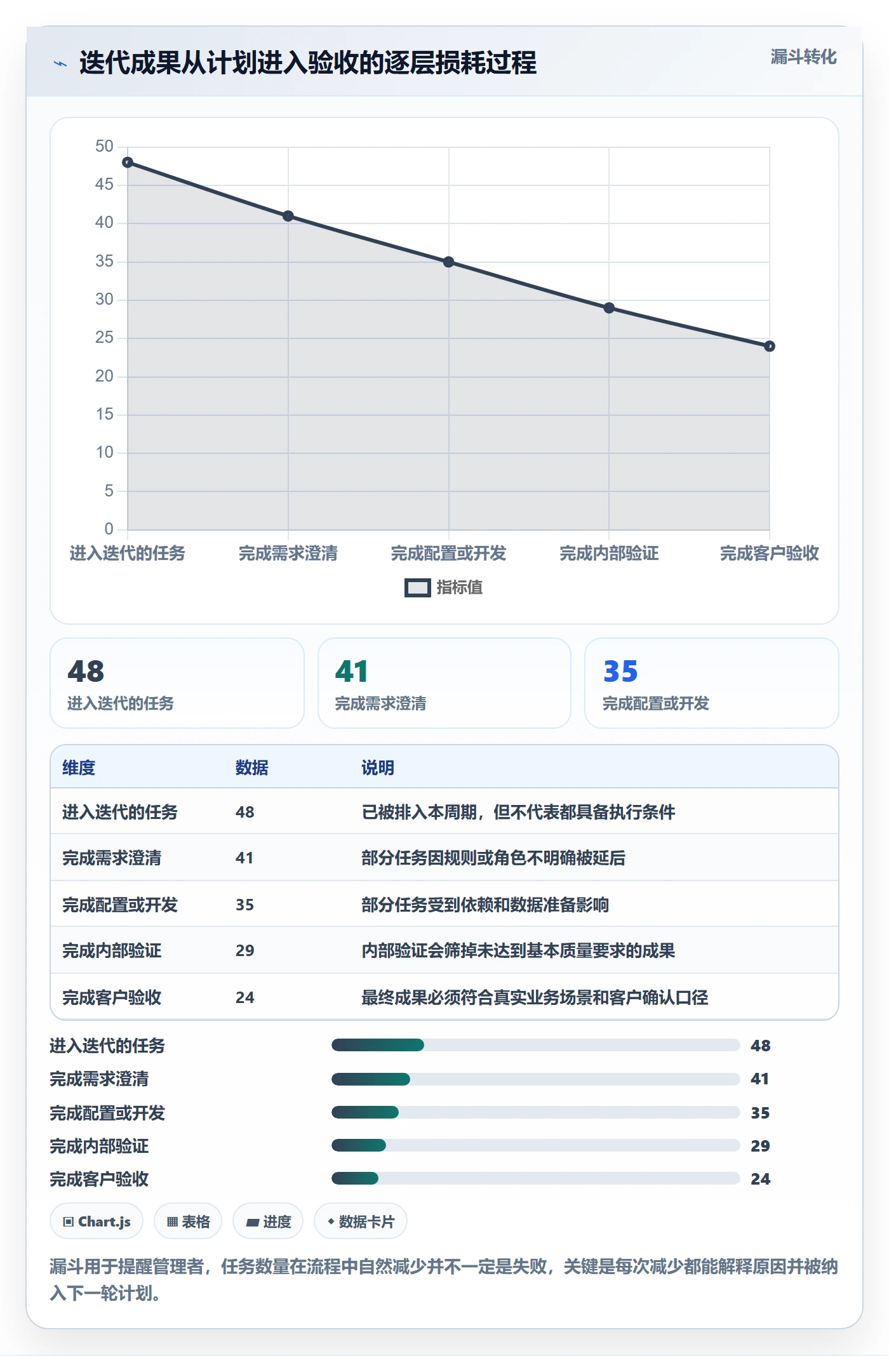Click description 部分任务受到依赖和数据准备影响

(x=485, y=905)
